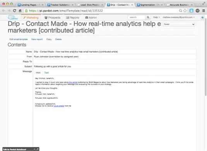Switch to the Accurate Business browser tab
This screenshot has height=151, width=207.
pyautogui.click(x=179, y=5)
